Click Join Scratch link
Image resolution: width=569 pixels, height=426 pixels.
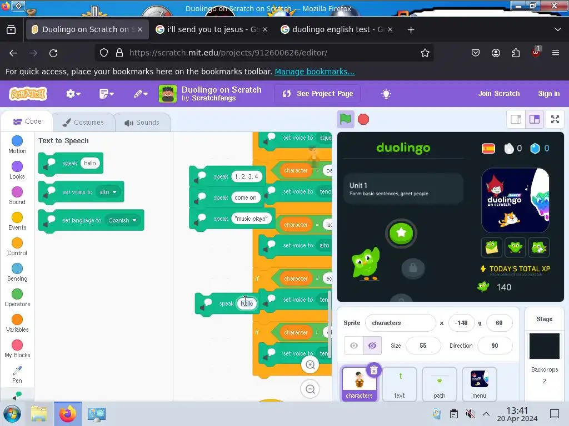[x=498, y=93]
